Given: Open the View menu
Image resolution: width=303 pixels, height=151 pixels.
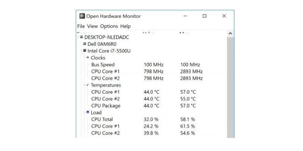Looking at the screenshot, I should pos(92,26).
